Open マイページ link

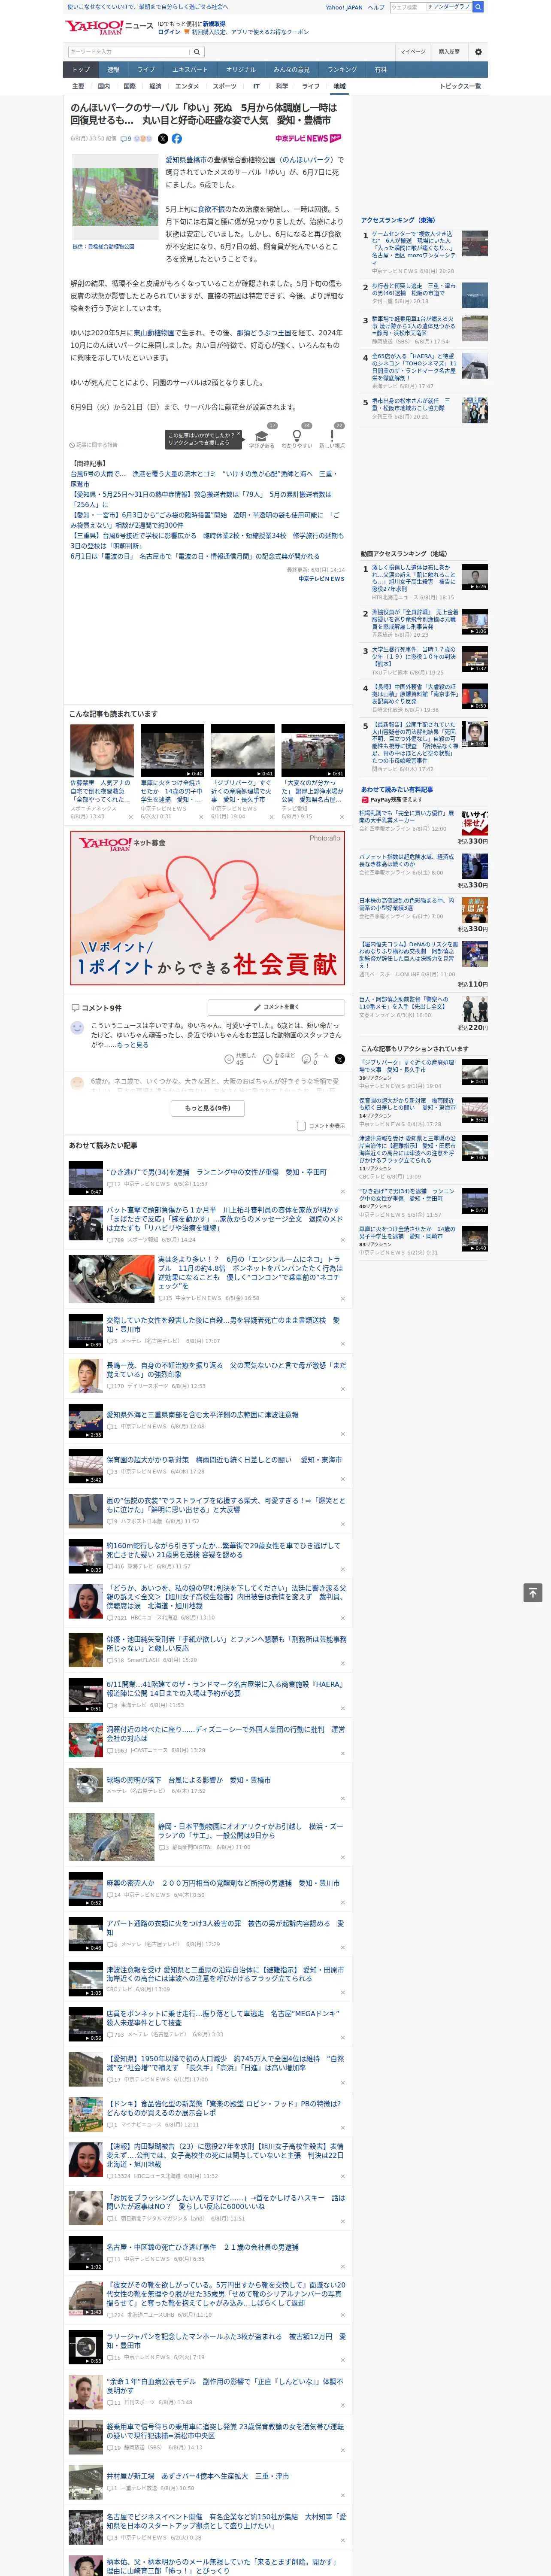[x=413, y=51]
